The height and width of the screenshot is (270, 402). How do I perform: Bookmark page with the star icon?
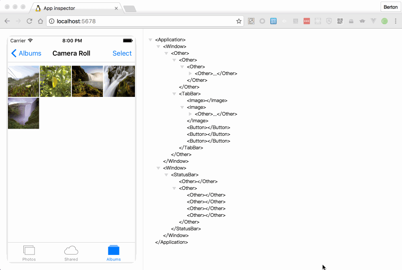pyautogui.click(x=239, y=21)
